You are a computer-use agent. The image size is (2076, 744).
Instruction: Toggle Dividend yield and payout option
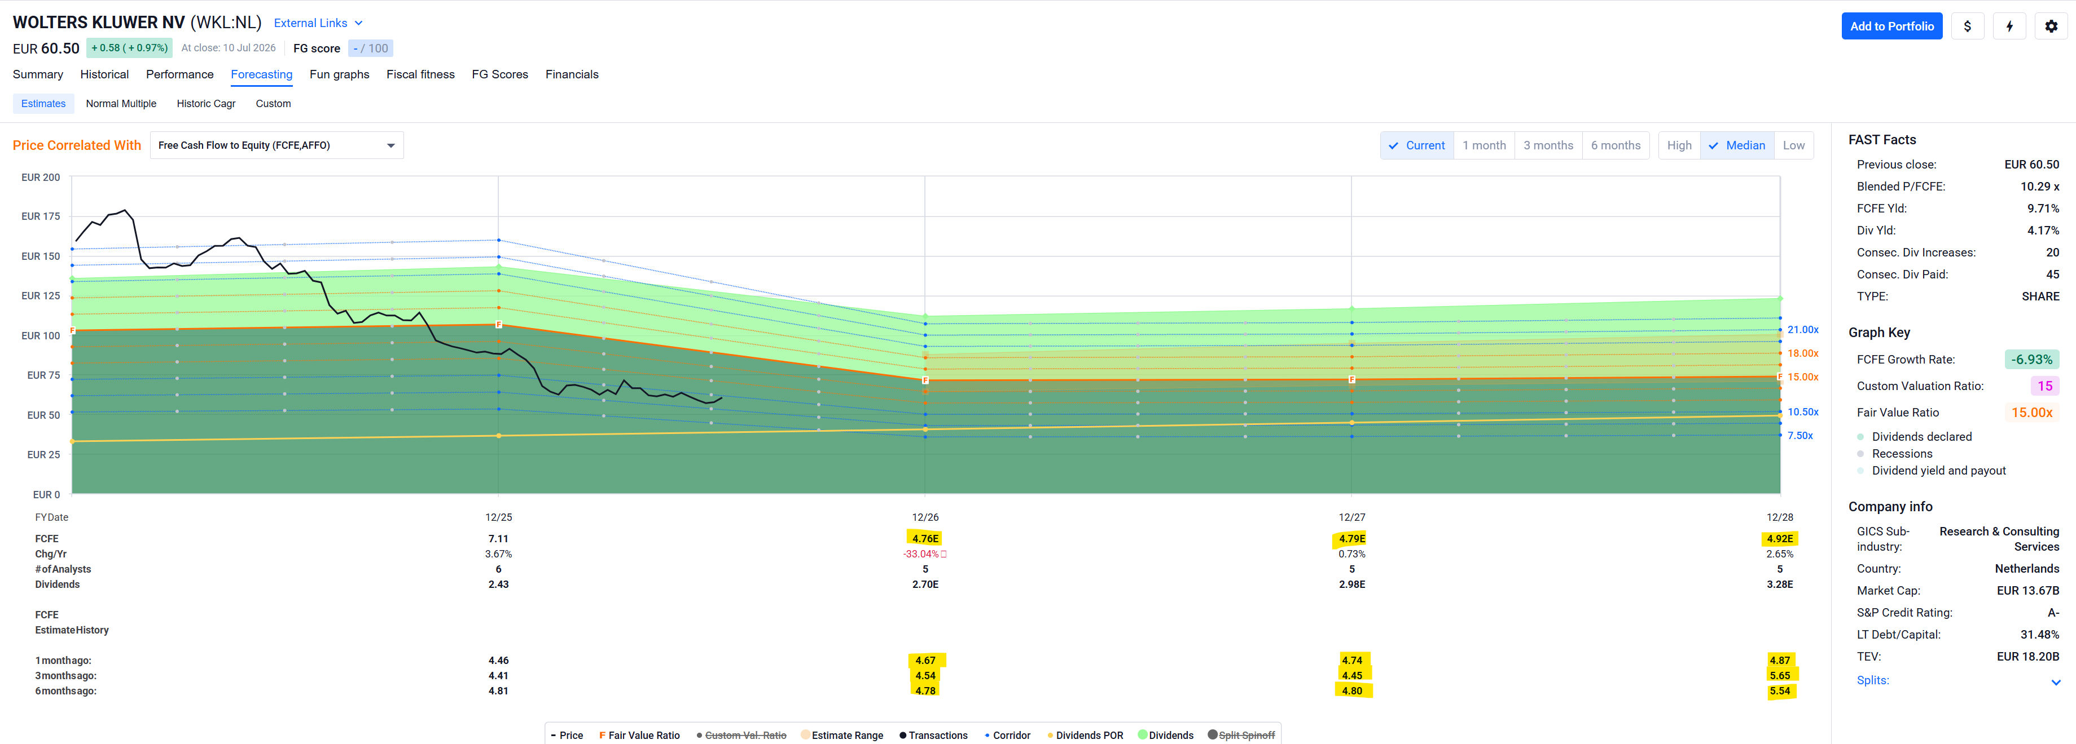pyautogui.click(x=1931, y=470)
